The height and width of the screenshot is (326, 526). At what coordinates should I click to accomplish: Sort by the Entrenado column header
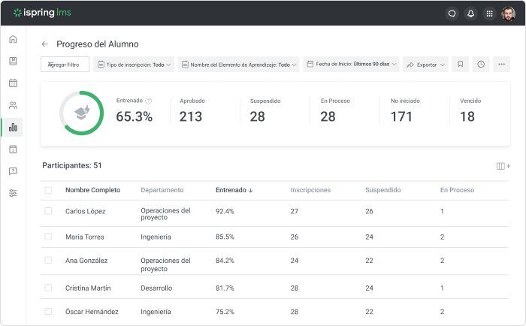point(234,190)
